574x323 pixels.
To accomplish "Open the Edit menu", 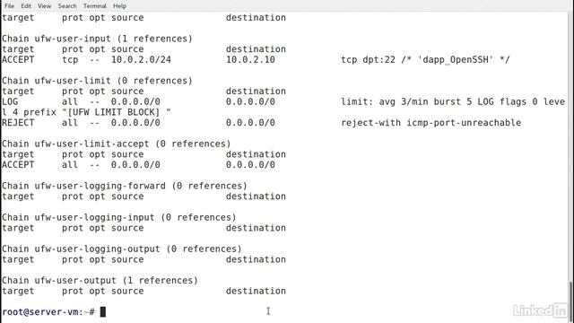I will click(x=26, y=6).
